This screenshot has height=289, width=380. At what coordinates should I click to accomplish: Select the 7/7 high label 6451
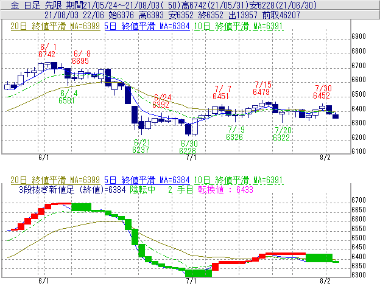221,96
